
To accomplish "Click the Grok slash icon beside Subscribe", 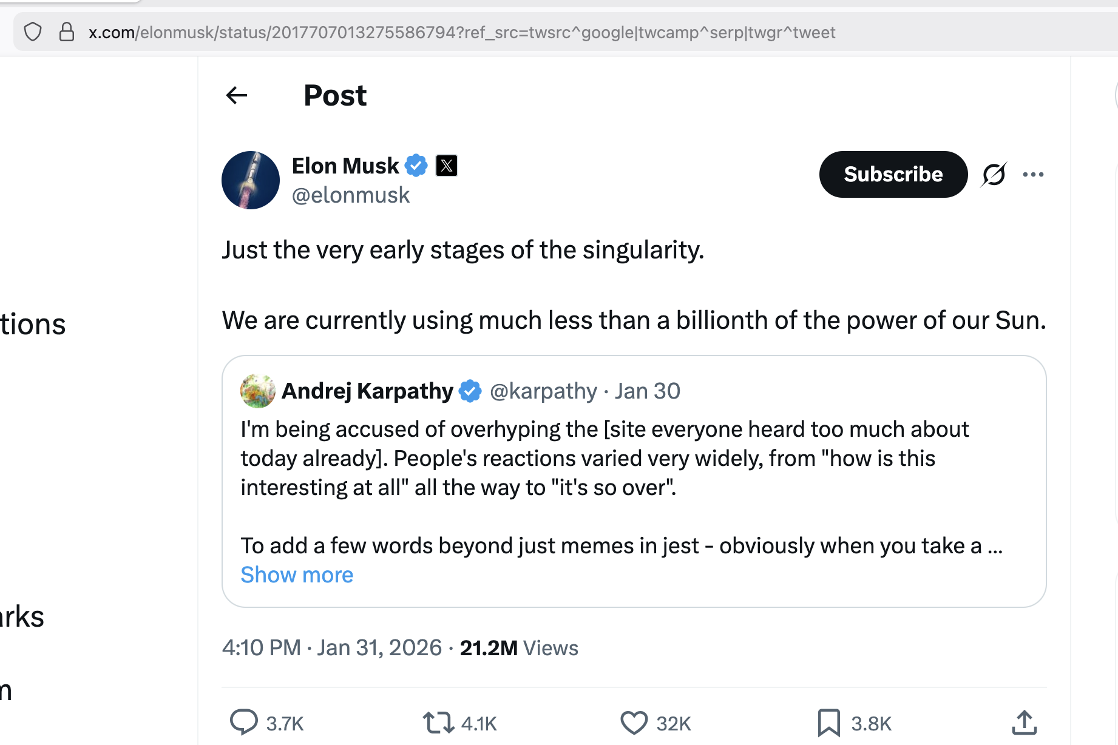I will [x=994, y=175].
